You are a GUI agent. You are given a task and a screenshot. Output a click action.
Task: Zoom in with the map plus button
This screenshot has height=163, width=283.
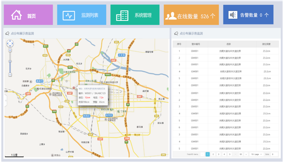(10, 50)
